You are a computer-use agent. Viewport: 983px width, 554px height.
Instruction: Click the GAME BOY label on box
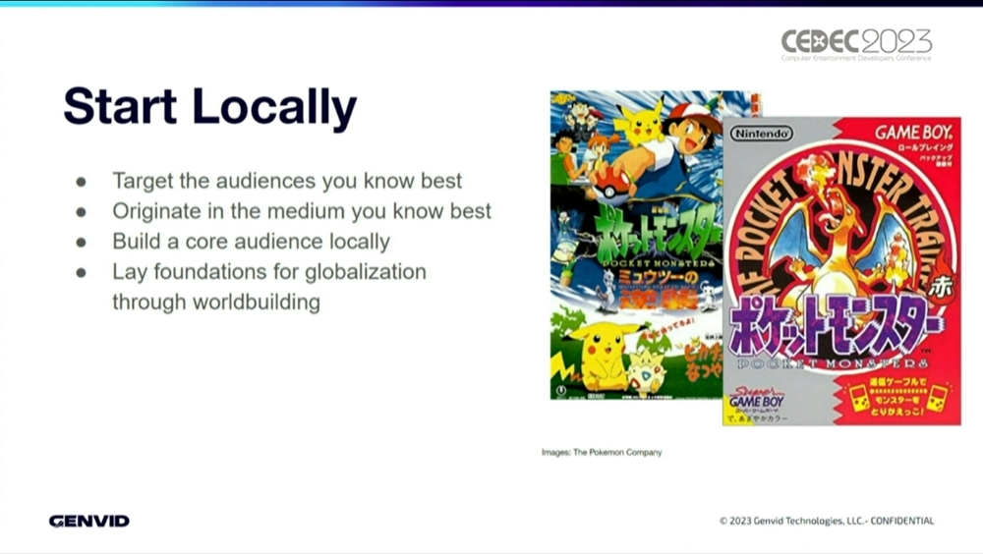coord(914,133)
